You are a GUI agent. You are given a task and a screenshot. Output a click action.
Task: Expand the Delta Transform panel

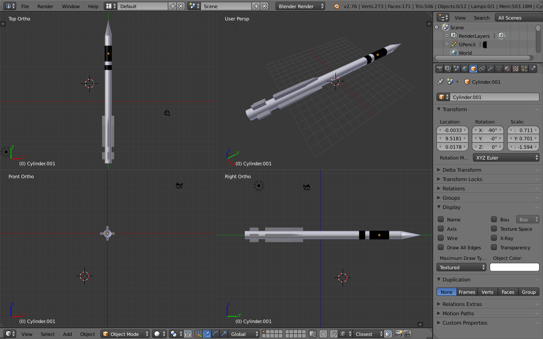pos(462,170)
